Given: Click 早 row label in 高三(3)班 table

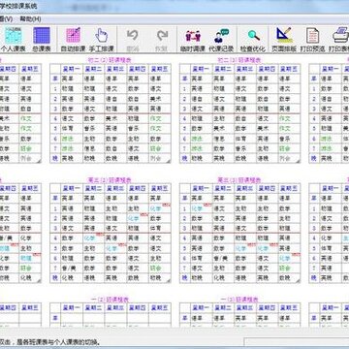Looking at the screenshot, I should 184,198.
